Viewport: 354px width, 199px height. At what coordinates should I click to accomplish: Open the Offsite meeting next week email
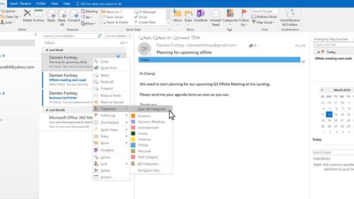(67, 80)
